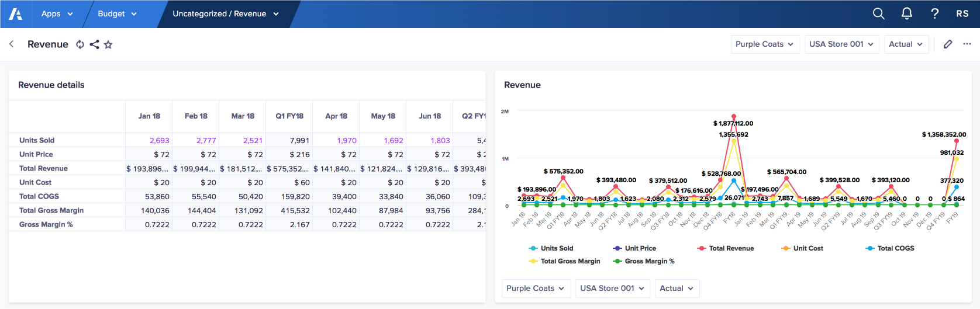This screenshot has width=980, height=309.
Task: Click the Anaplan logo home icon
Action: (16, 14)
